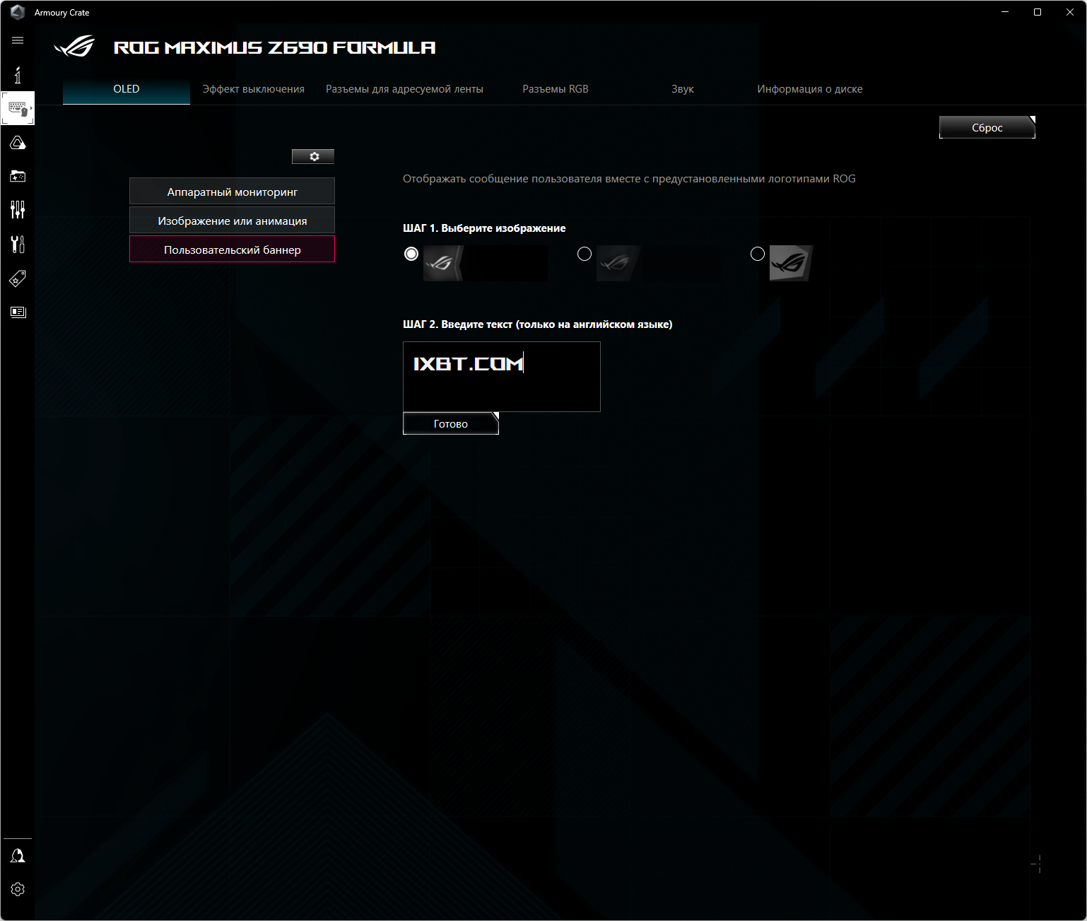Close the Armoury Crate window
The height and width of the screenshot is (921, 1087).
[1070, 12]
